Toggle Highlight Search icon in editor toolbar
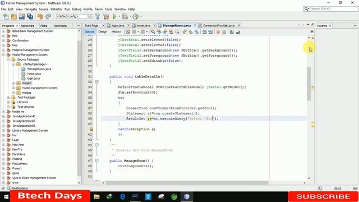The image size is (359, 202). [x=171, y=32]
